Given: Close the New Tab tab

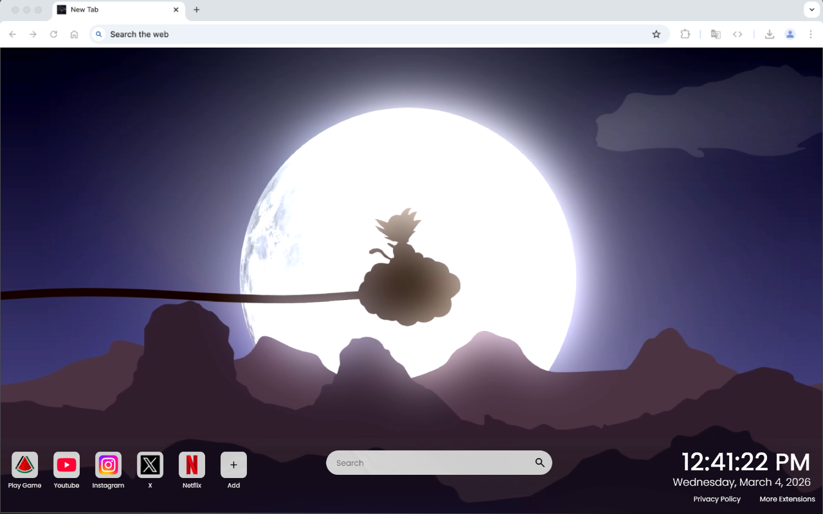Looking at the screenshot, I should (176, 10).
